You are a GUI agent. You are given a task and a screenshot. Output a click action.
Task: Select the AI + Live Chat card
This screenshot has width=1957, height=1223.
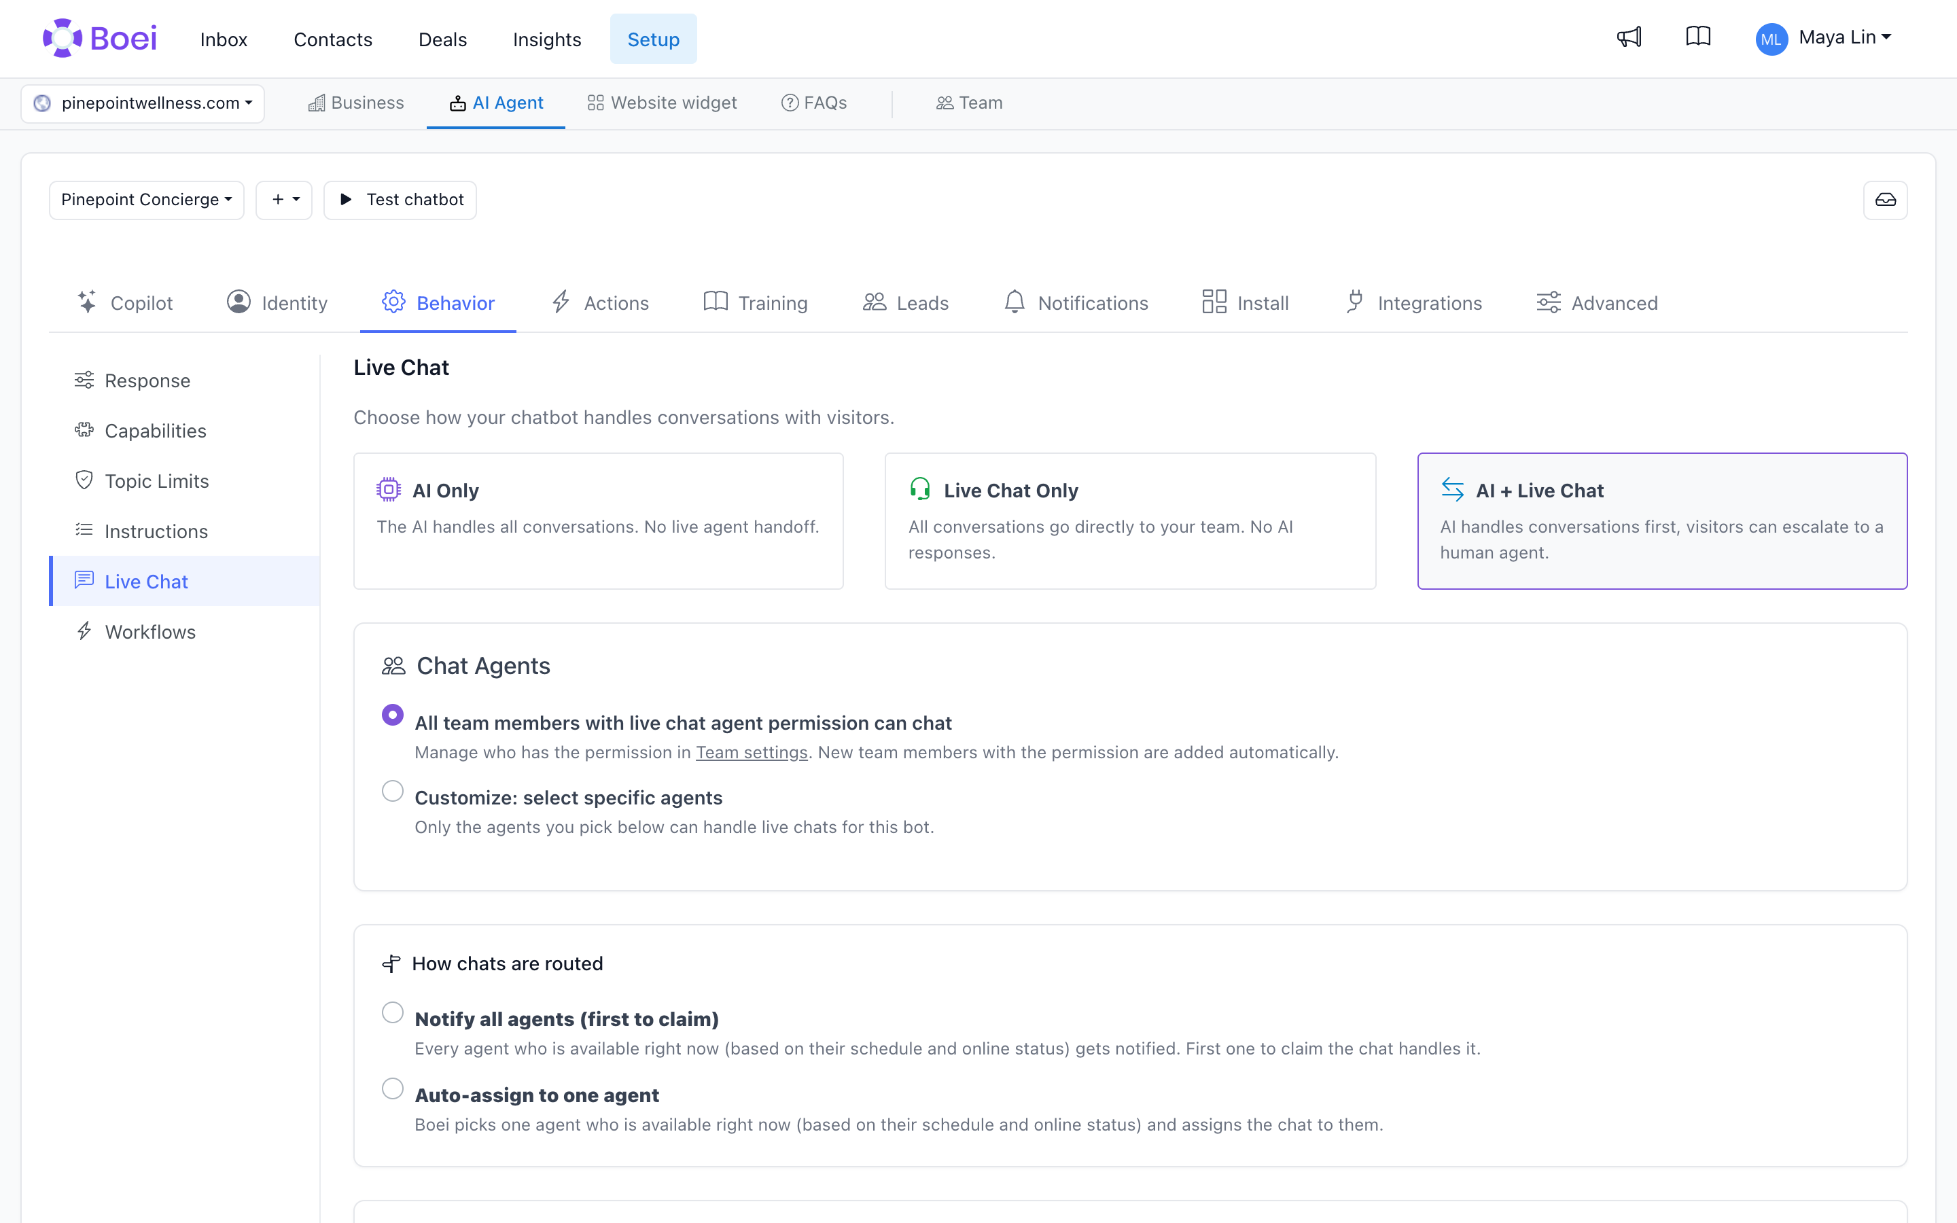[x=1662, y=521]
